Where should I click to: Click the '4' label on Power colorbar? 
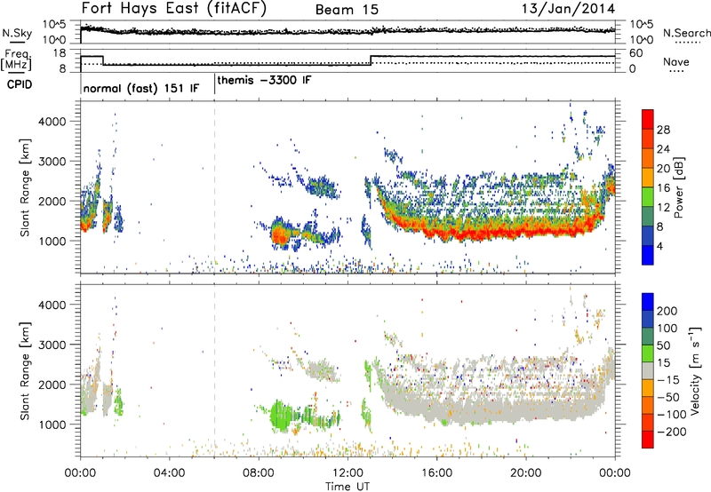[659, 246]
